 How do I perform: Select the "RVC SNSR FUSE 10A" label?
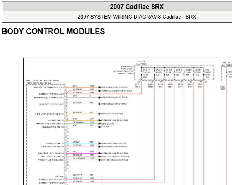point(208,73)
